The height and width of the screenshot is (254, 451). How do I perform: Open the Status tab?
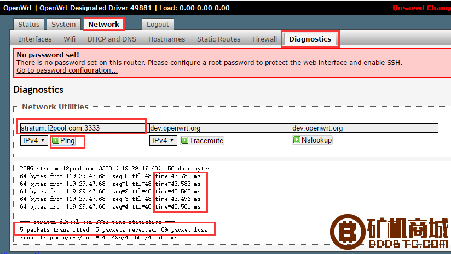tap(28, 25)
